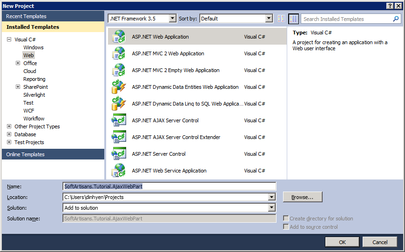Click the OK button

tap(342, 242)
